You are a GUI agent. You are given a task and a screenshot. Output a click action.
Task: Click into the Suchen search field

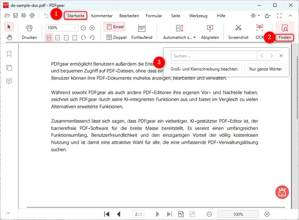(x=214, y=56)
